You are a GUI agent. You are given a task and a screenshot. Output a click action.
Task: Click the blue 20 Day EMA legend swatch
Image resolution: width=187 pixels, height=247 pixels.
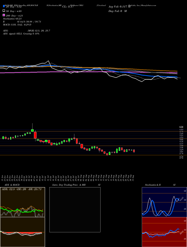click(x=4, y=6)
